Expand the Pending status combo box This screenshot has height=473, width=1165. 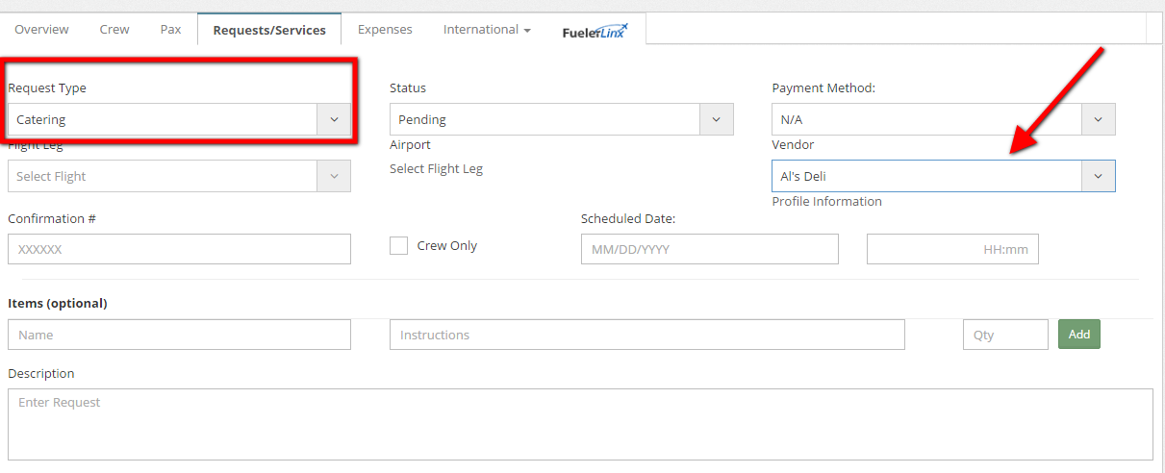[562, 119]
